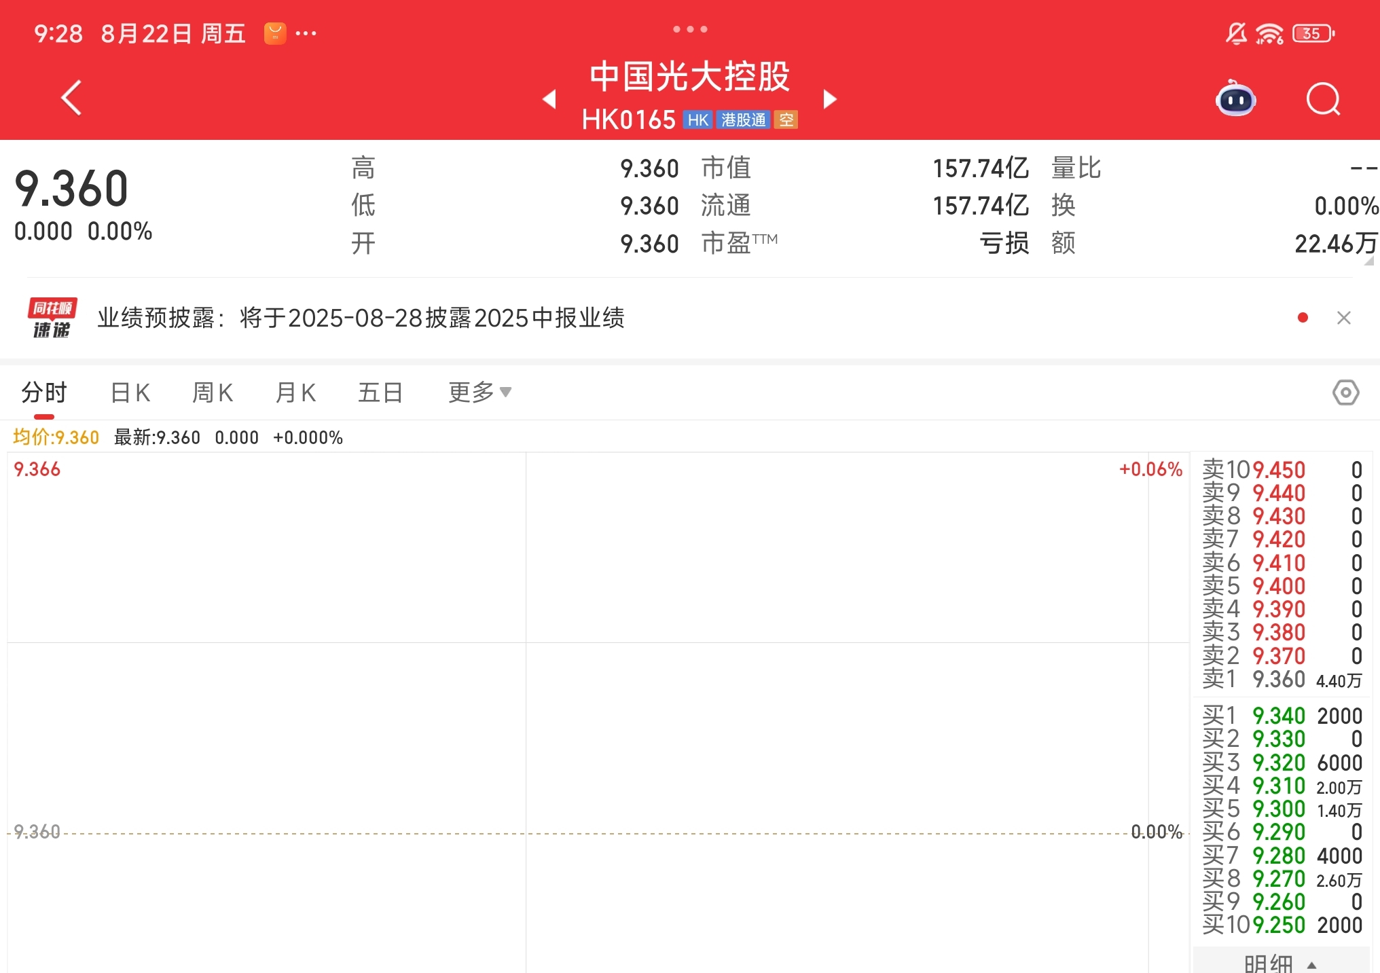Tap the status bar time 9:28
1380x973 pixels.
click(x=58, y=33)
